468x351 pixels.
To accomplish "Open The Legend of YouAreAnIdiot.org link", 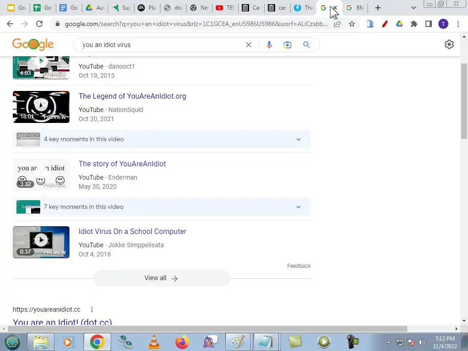I will [x=132, y=96].
